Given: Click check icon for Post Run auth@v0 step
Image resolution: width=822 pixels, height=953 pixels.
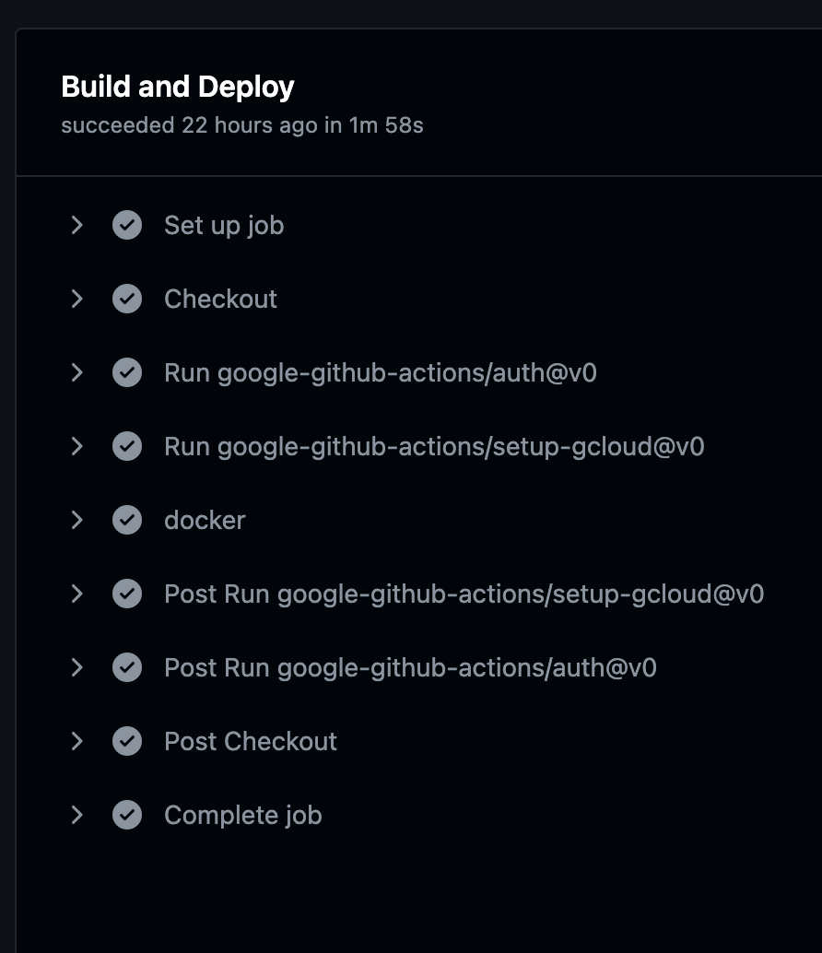Looking at the screenshot, I should point(127,667).
